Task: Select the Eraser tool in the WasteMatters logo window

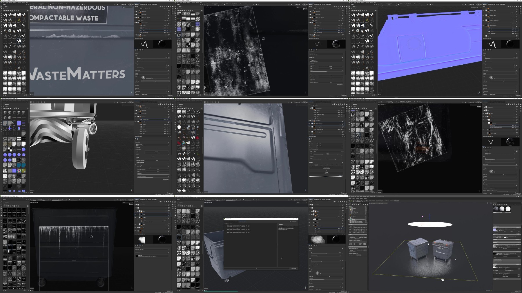Action: click(1, 9)
